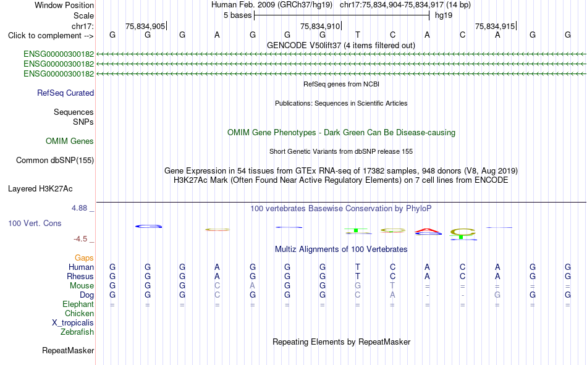This screenshot has height=365, width=587.
Task: Click the Chicken species label
Action: point(79,313)
